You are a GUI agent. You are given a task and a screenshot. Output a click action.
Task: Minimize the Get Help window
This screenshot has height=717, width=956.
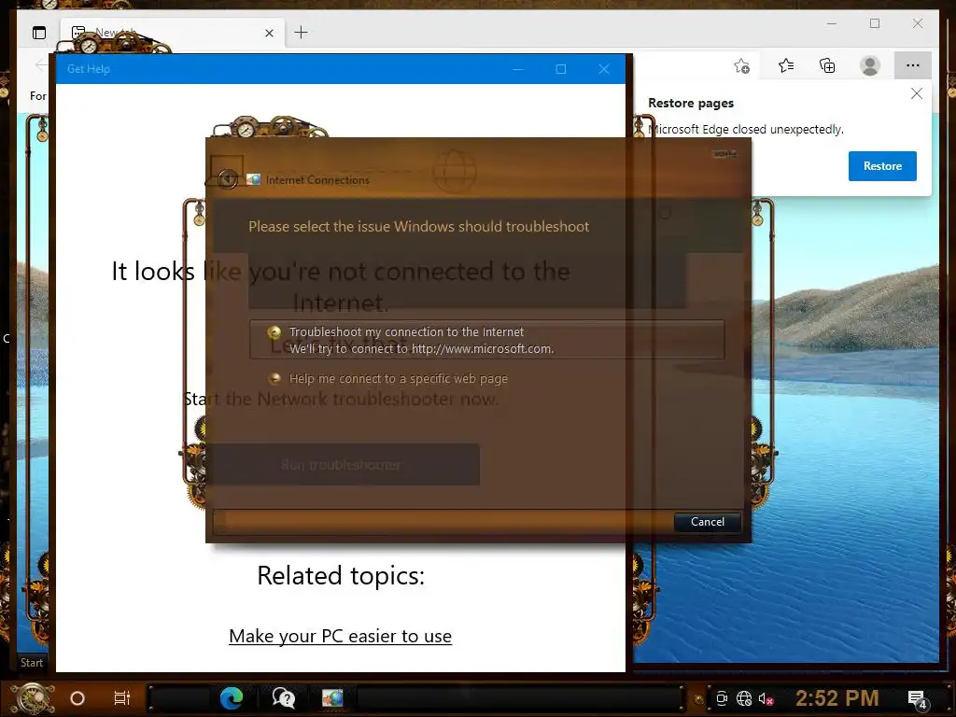coord(518,69)
